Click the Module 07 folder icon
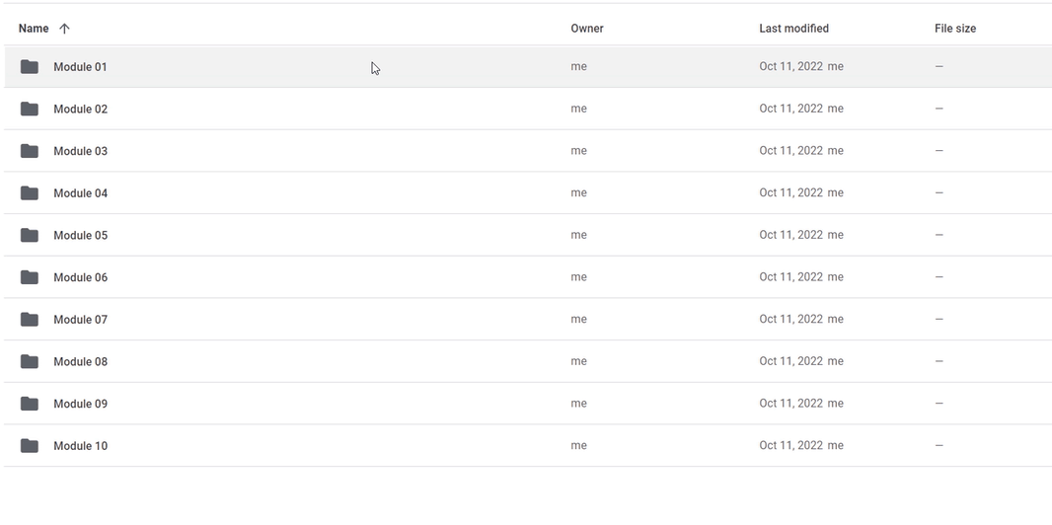 (29, 319)
